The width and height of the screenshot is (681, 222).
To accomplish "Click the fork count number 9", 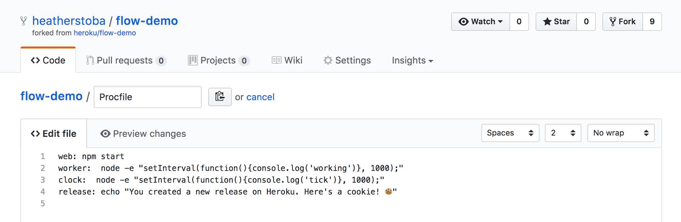I will coord(652,22).
